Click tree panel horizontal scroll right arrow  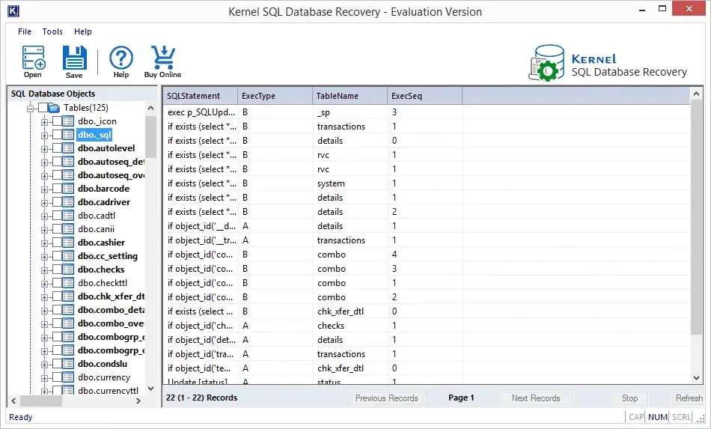pyautogui.click(x=138, y=401)
